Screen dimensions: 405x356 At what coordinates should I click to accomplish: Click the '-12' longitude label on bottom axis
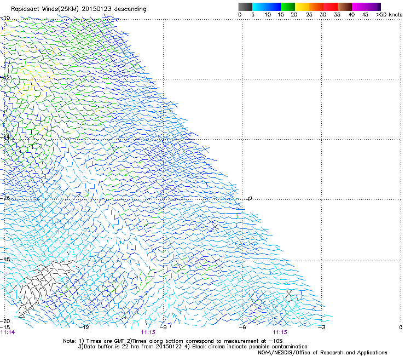tap(84, 327)
